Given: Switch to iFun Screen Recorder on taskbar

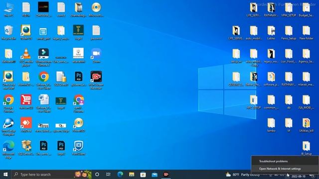Looking at the screenshot, I should coord(166,175).
